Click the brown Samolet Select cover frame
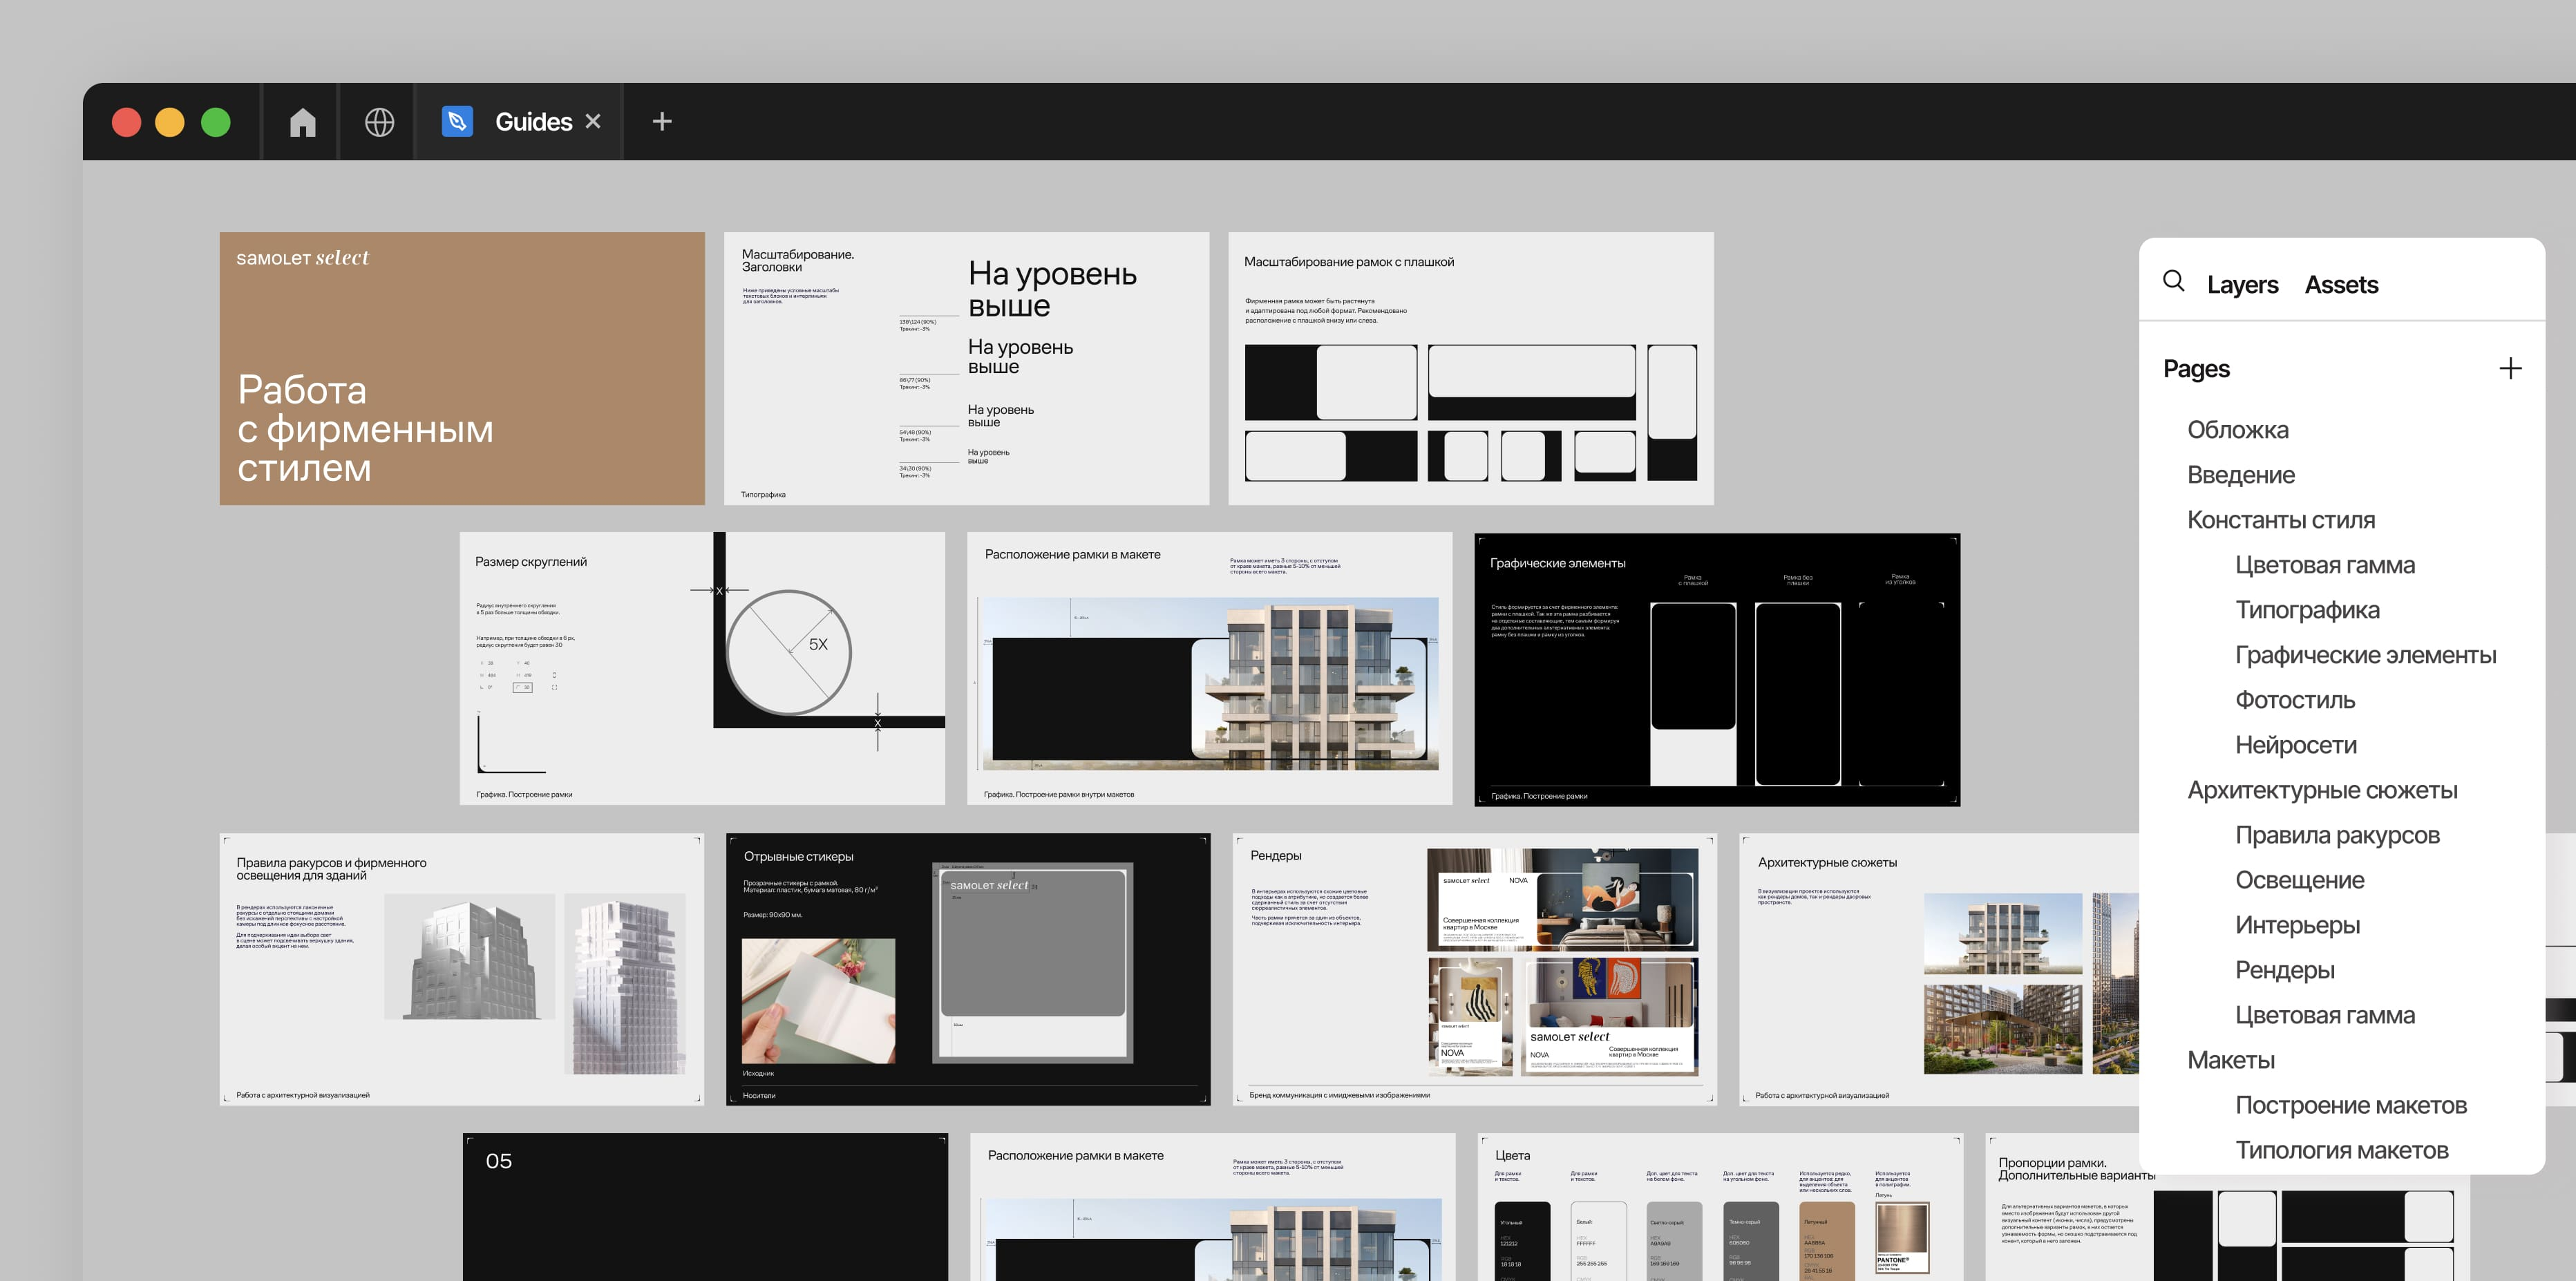This screenshot has height=1281, width=2576. click(x=462, y=368)
